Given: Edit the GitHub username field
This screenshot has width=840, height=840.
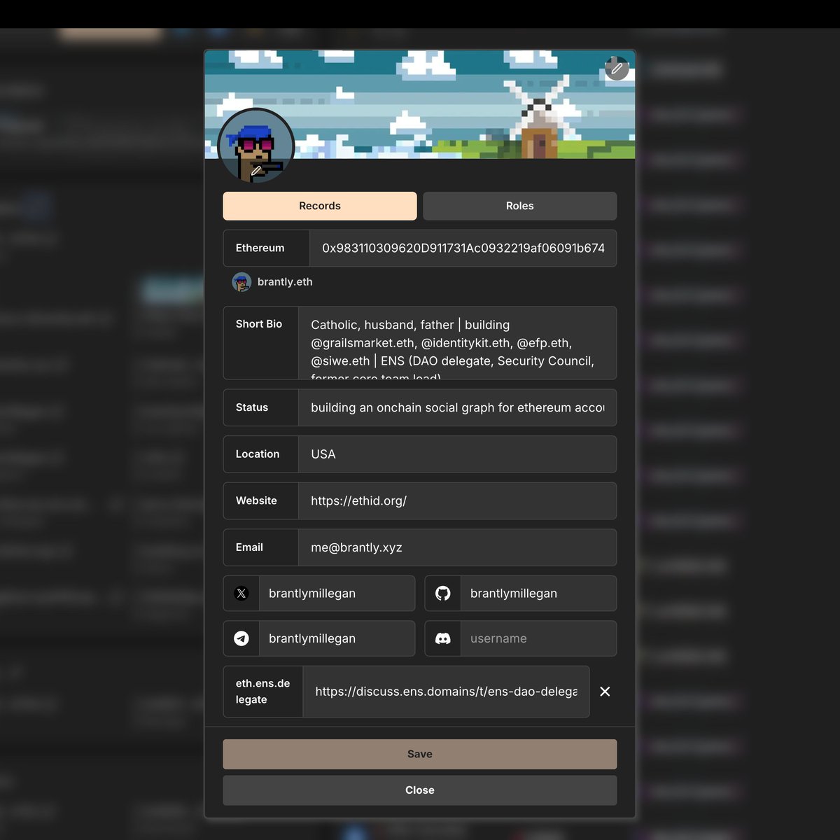Looking at the screenshot, I should coord(538,594).
